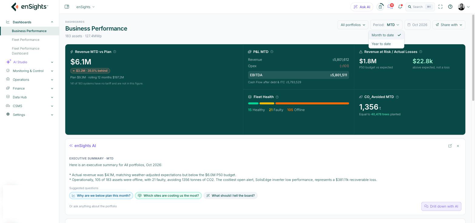Open the help question mark icon

450,7
